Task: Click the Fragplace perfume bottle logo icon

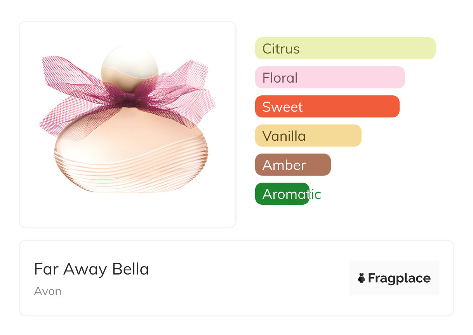Action: point(362,278)
